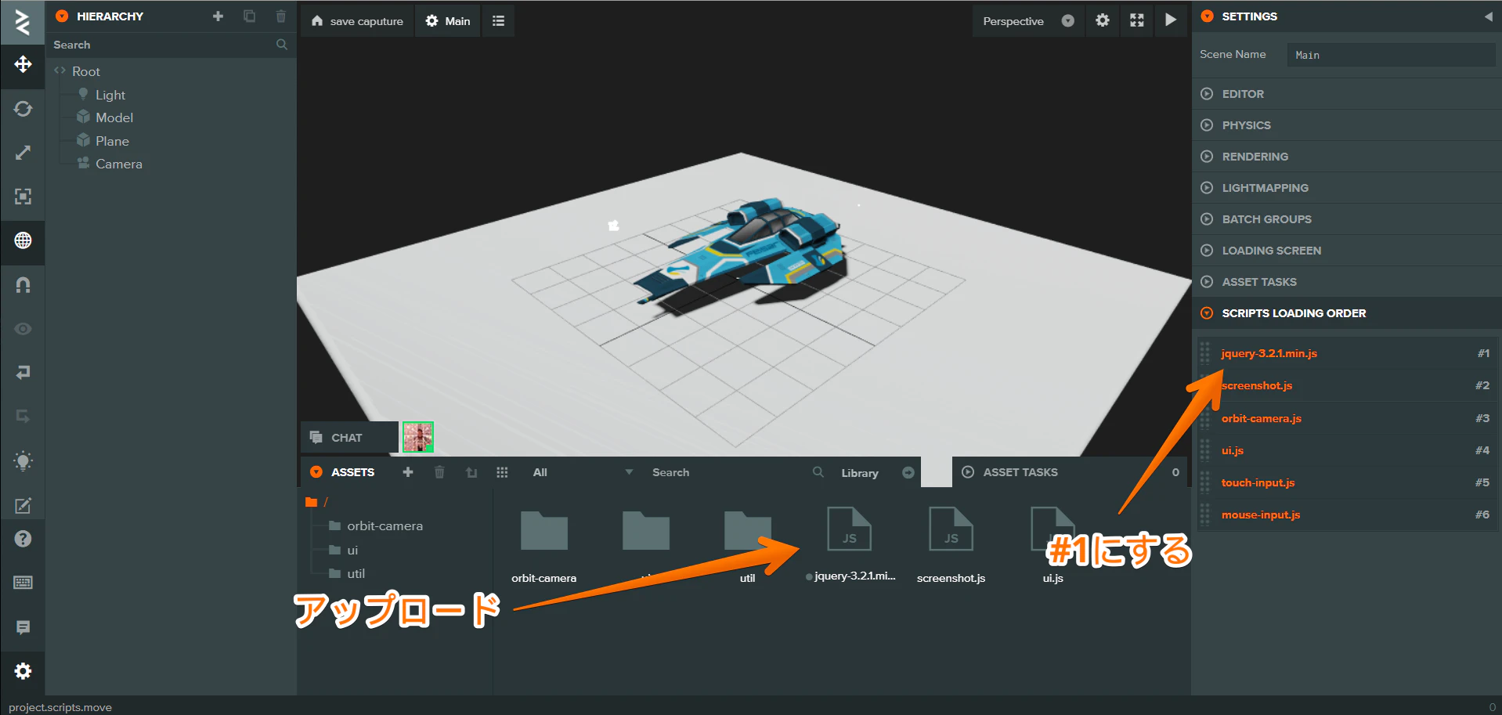The width and height of the screenshot is (1502, 715).
Task: Show keyboard shortcuts icon
Action: (x=23, y=583)
